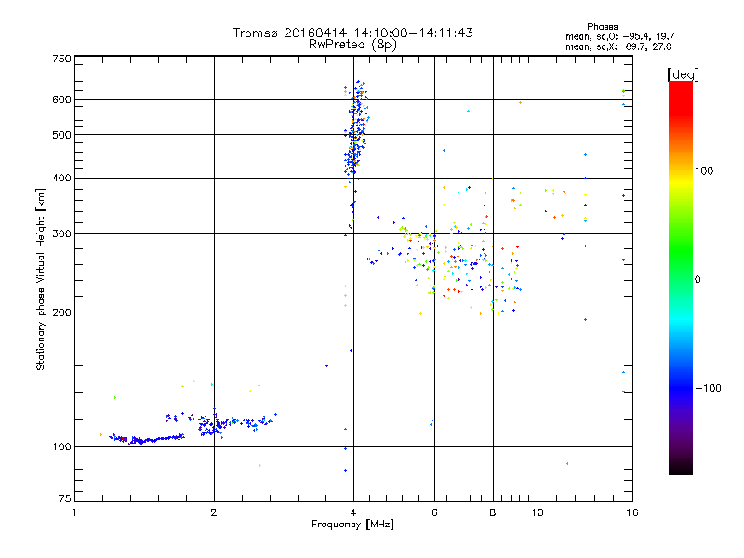Click the blue E-layer trace near 100 km
Image resolution: width=744 pixels, height=558 pixels.
click(x=147, y=439)
